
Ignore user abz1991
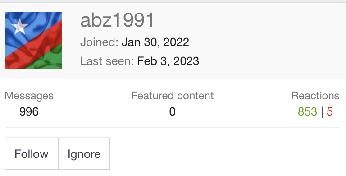tap(84, 153)
